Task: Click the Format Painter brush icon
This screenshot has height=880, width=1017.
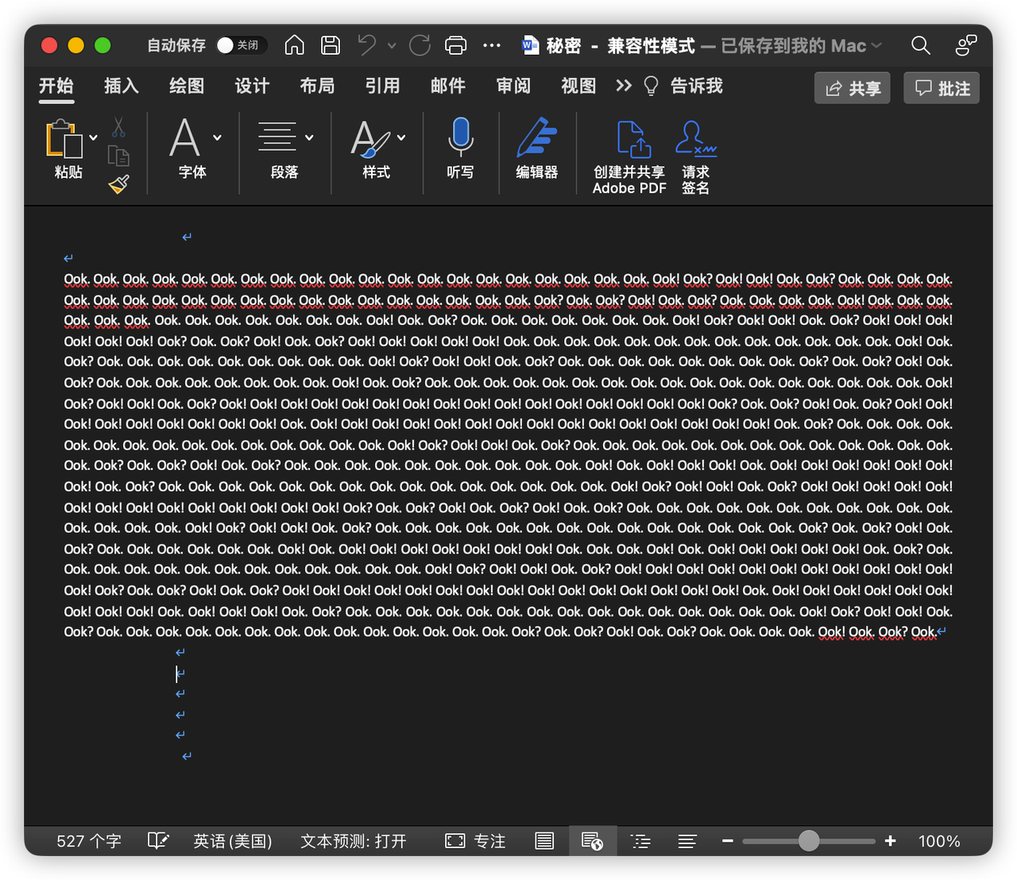Action: point(118,184)
